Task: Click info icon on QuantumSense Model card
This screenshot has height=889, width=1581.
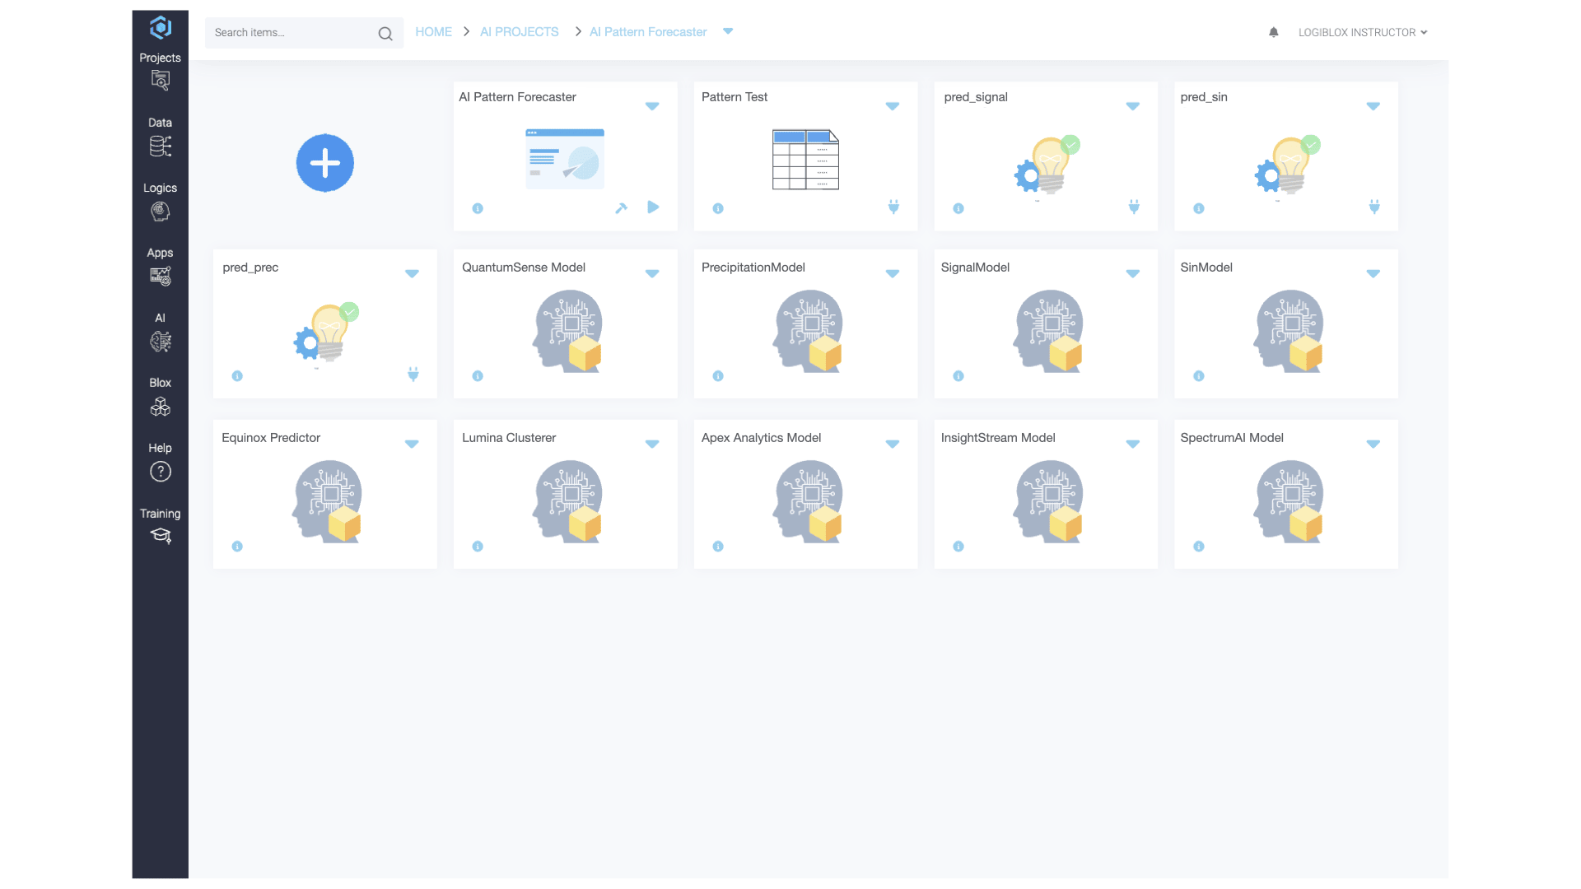Action: click(478, 376)
